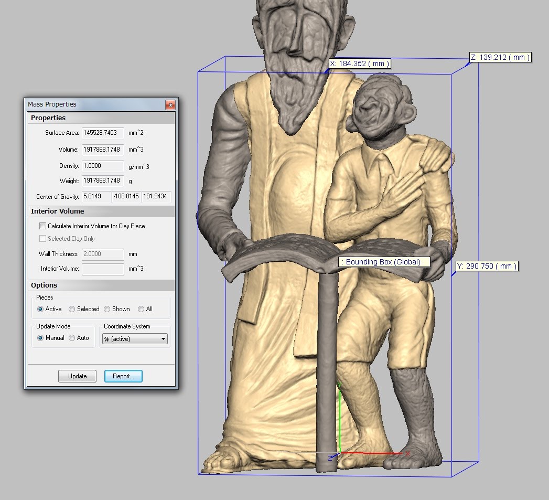
Task: Click the Surface Area value box
Action: [x=103, y=133]
